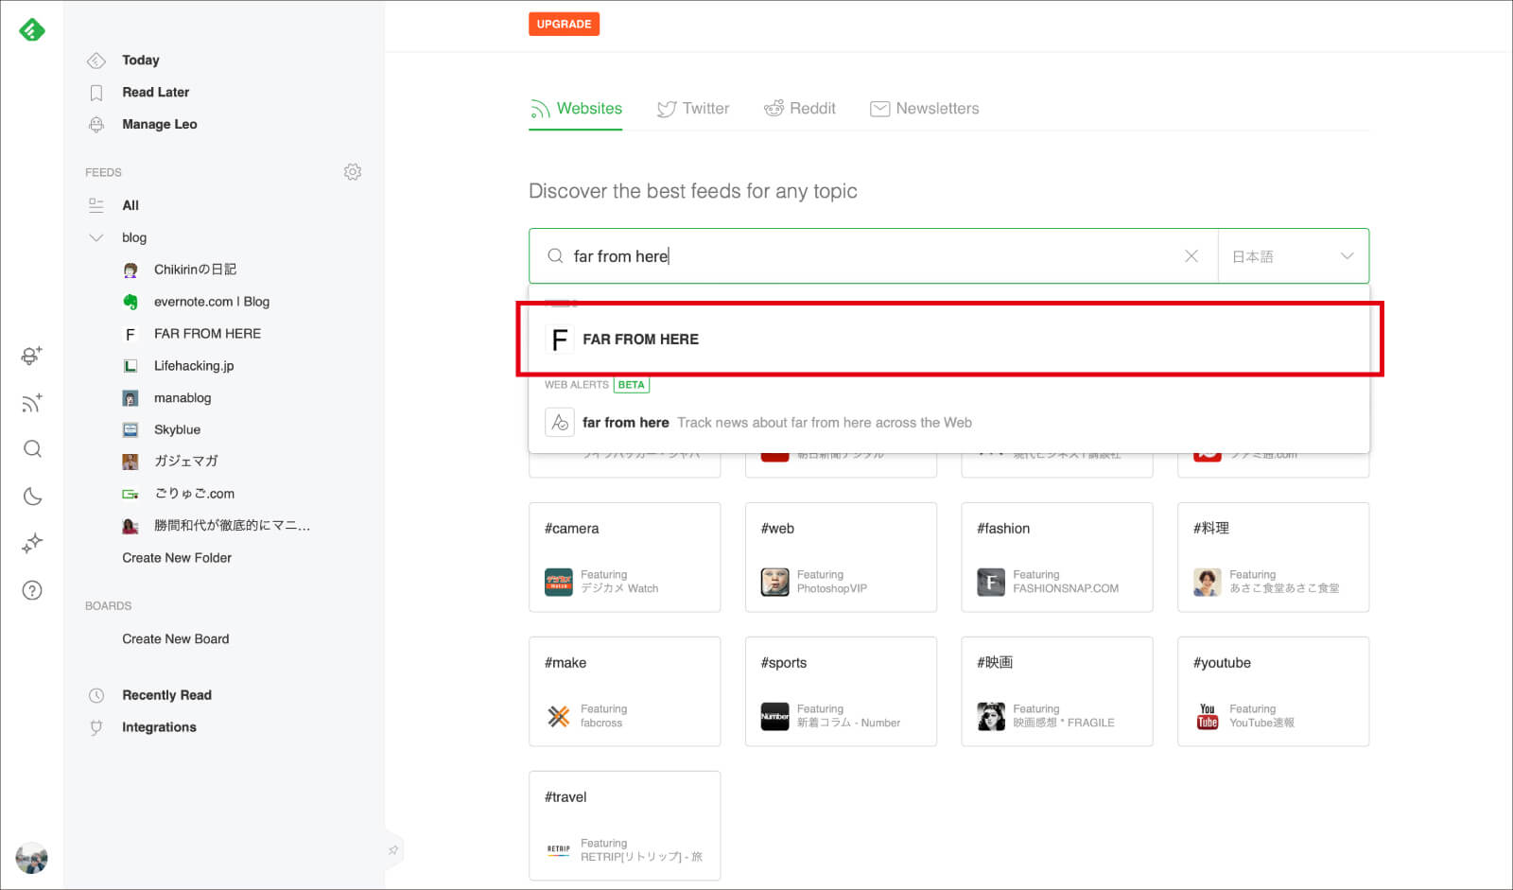
Task: Open the Skyblue feed
Action: tap(178, 430)
